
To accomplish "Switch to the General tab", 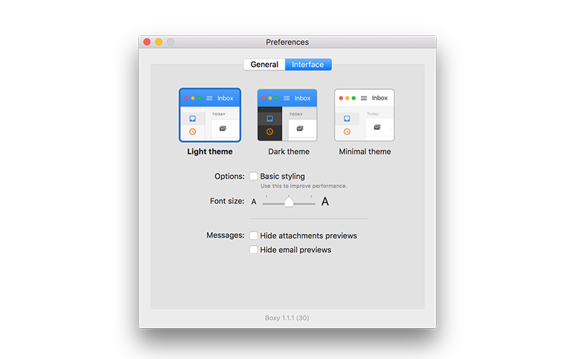I will click(x=264, y=65).
